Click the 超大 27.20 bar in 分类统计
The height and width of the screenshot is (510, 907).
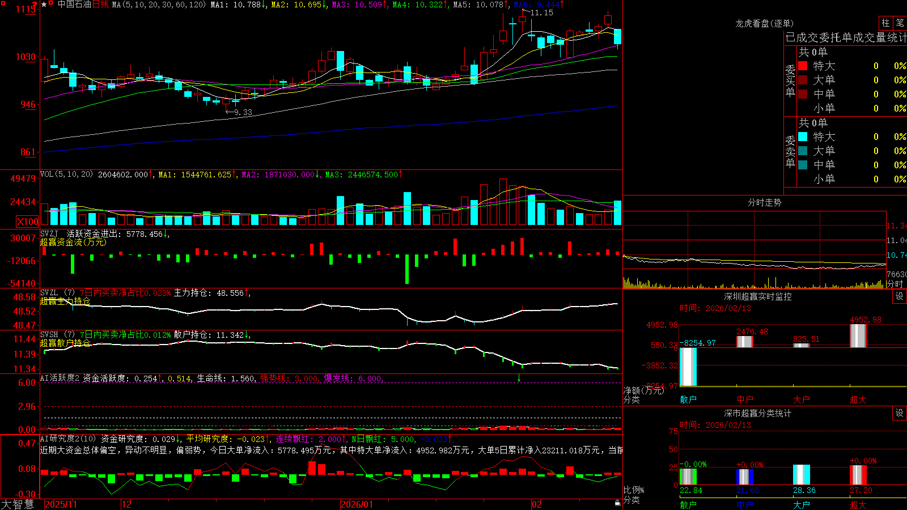858,475
